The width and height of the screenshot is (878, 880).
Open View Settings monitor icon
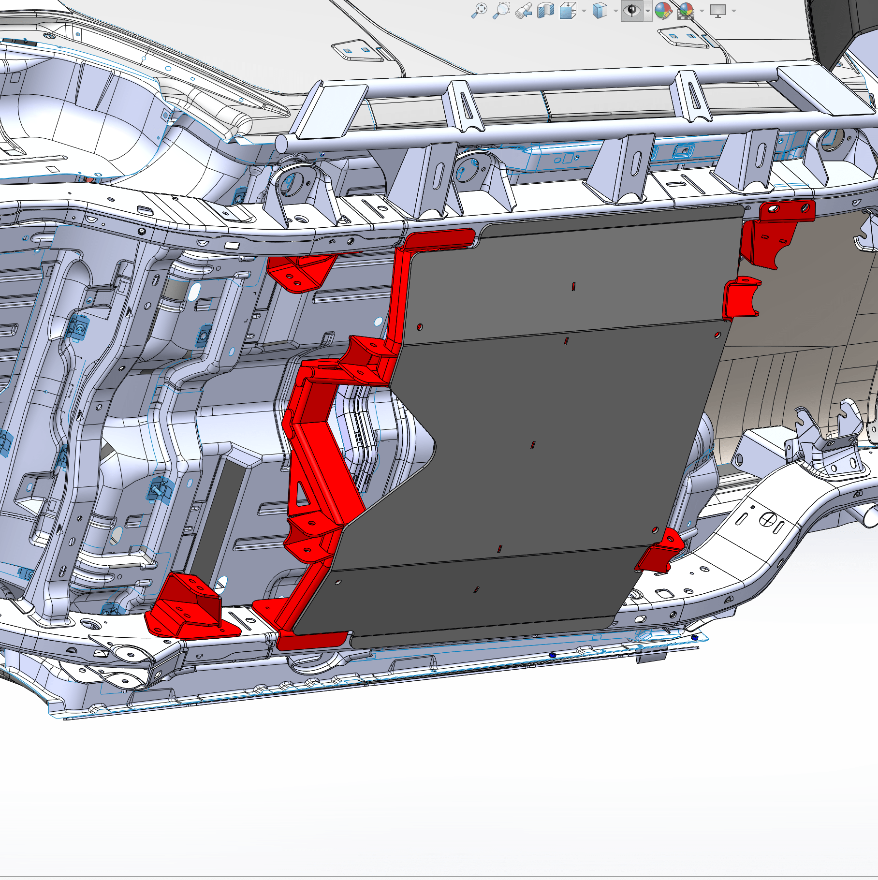point(718,10)
